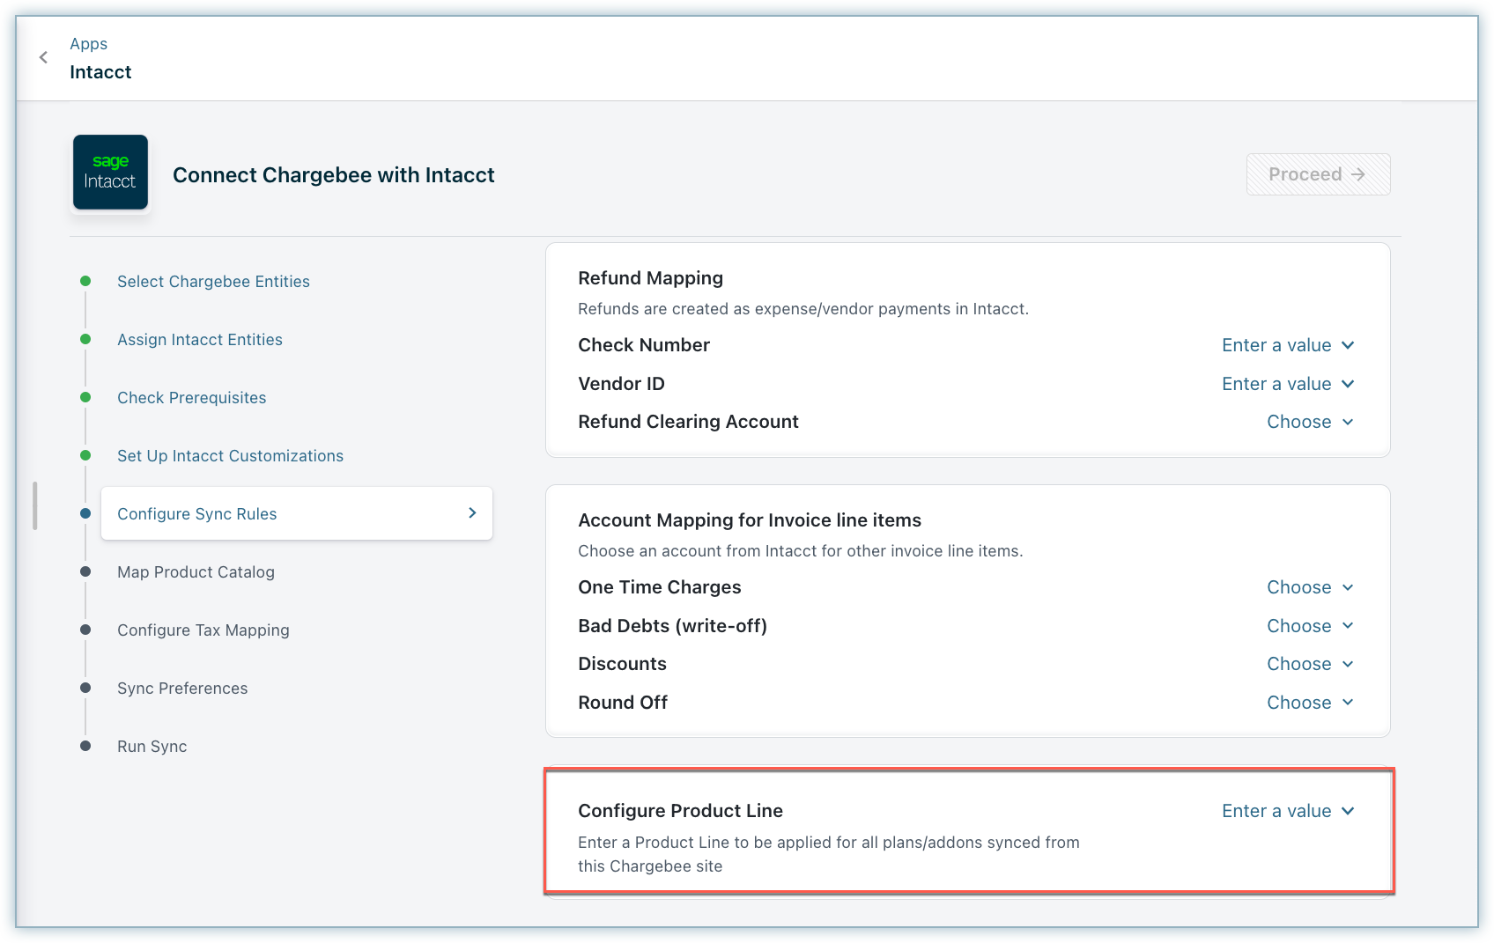This screenshot has height=943, width=1494.
Task: Open the Check Prerequisites step
Action: 191,398
